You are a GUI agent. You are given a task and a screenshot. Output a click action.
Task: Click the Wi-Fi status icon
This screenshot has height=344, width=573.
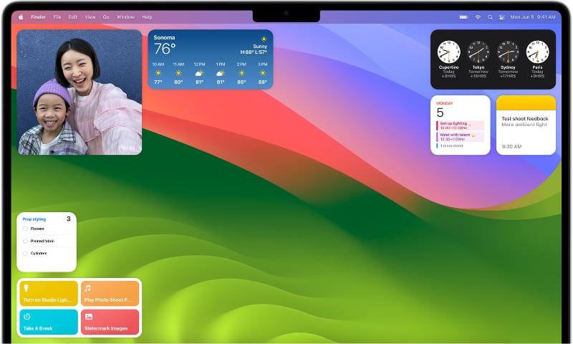(x=478, y=16)
